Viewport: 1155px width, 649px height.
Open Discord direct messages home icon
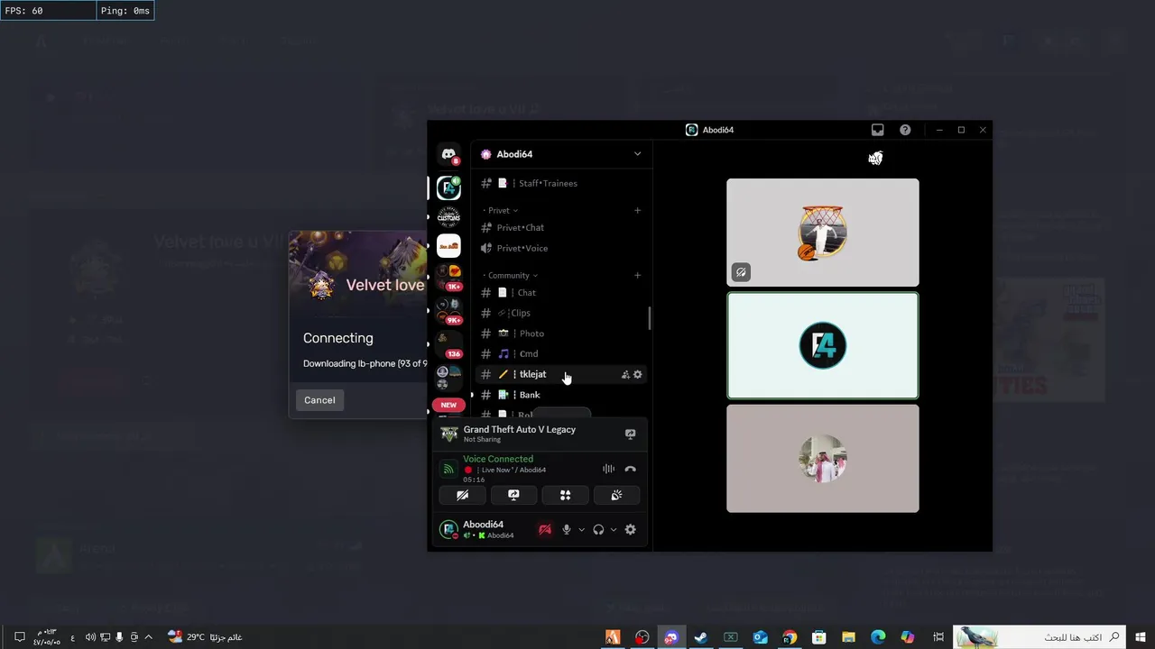(x=448, y=154)
